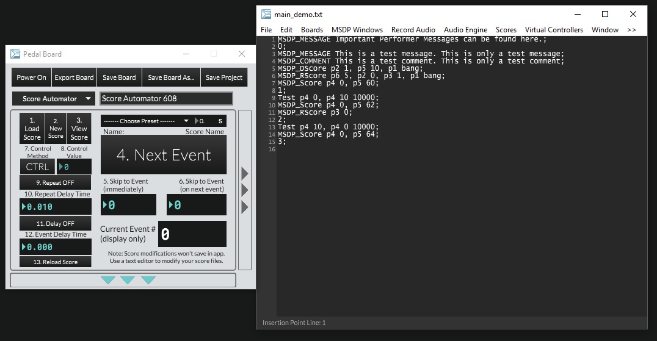Click the S button next to preset number
The width and height of the screenshot is (657, 341).
[x=220, y=121]
